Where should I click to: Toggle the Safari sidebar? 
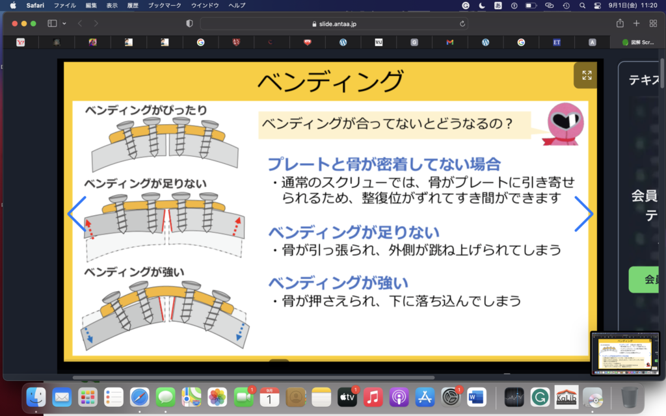[52, 23]
